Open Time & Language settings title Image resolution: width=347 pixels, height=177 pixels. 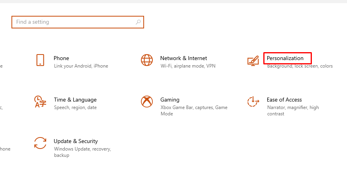coord(75,100)
